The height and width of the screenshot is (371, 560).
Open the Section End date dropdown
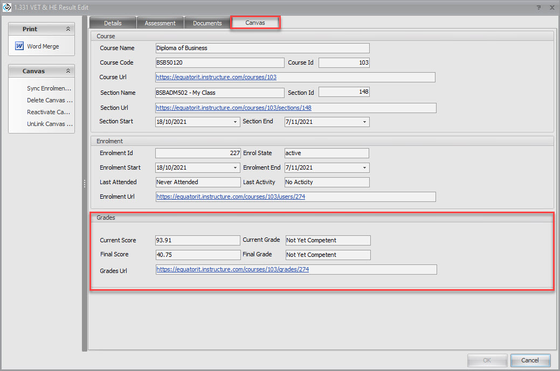365,122
